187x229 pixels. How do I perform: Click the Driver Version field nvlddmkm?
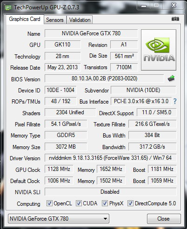point(110,158)
